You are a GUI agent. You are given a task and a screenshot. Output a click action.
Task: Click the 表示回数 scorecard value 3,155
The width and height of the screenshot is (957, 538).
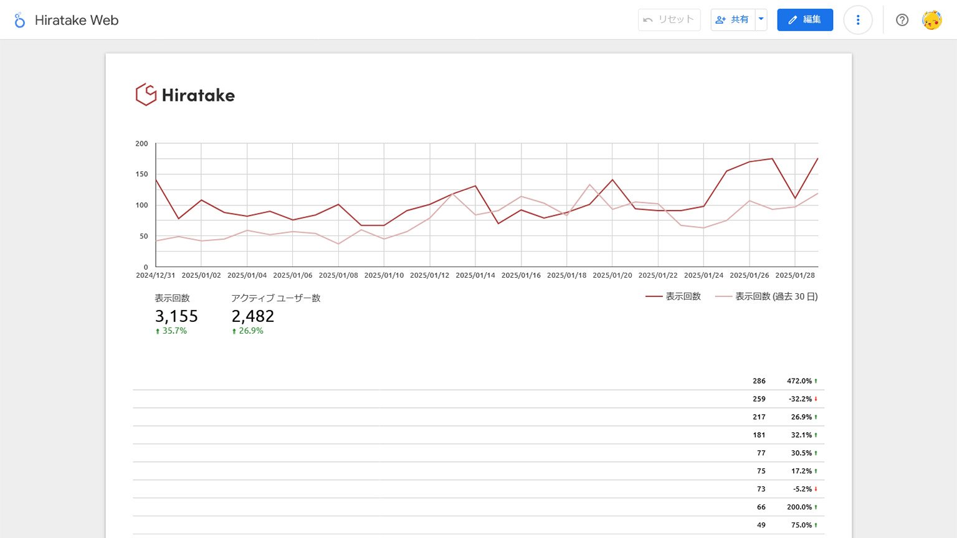pos(176,316)
